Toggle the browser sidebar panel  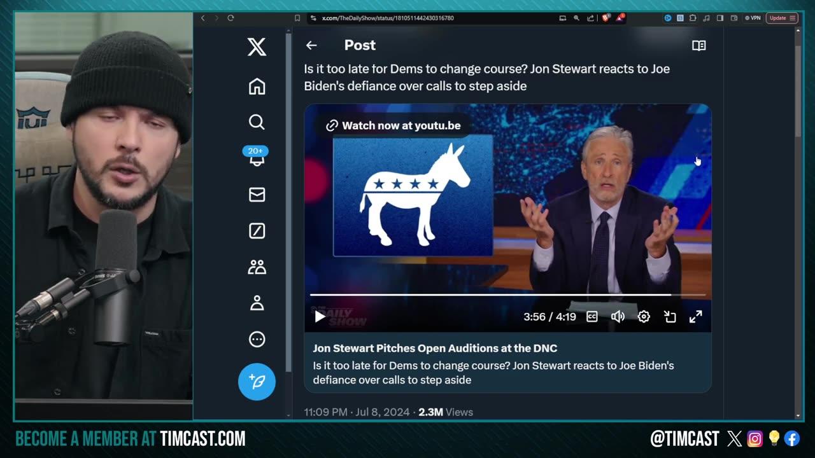point(720,18)
